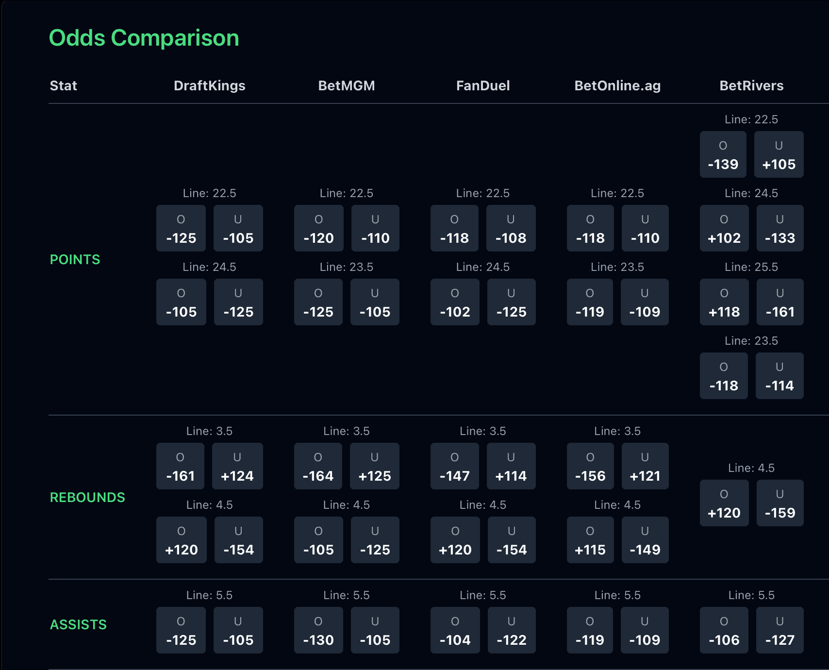Select Under -161 on BetRivers Points line 25.5

pyautogui.click(x=779, y=302)
